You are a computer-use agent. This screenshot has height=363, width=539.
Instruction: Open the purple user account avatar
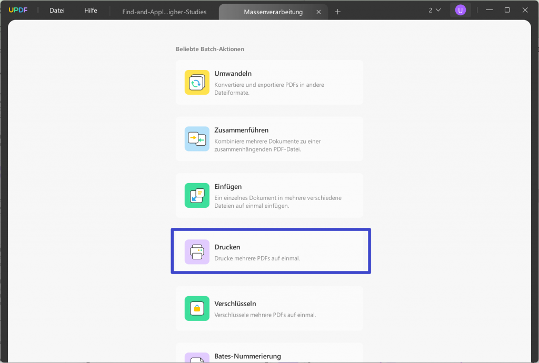[460, 11]
